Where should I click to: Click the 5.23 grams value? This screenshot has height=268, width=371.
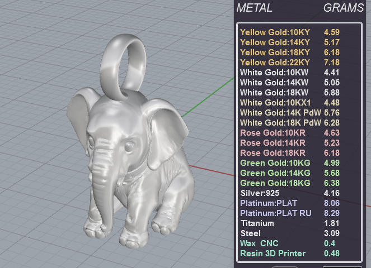pyautogui.click(x=332, y=143)
